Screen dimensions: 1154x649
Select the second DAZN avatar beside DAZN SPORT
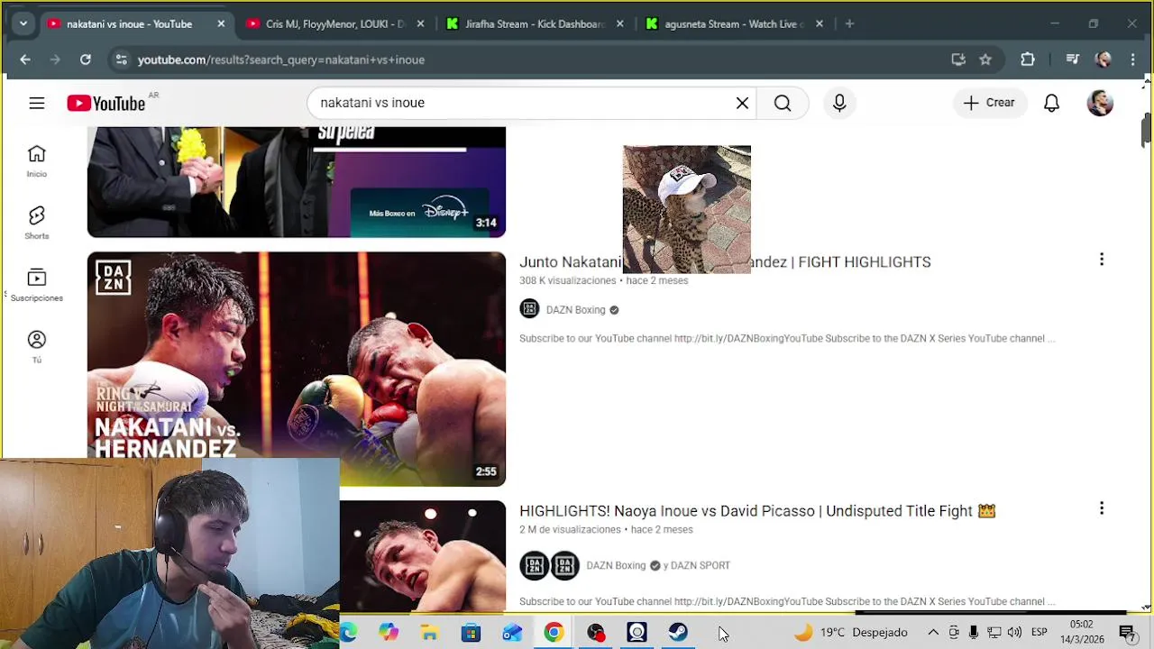565,565
